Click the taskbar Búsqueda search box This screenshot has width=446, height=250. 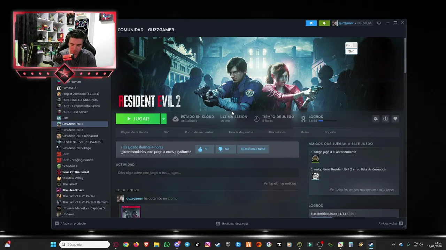(x=84, y=244)
